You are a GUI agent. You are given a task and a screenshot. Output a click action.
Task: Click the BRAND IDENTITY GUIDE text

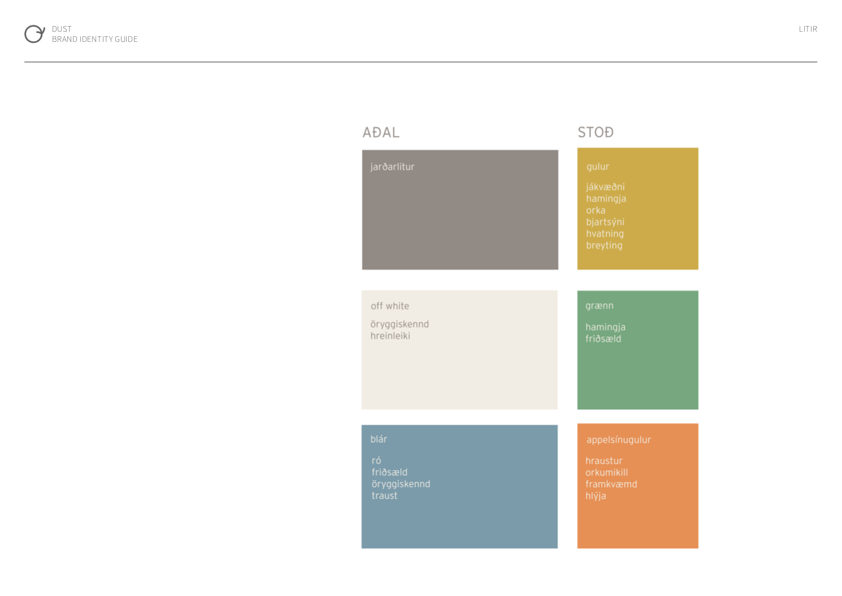(x=95, y=39)
